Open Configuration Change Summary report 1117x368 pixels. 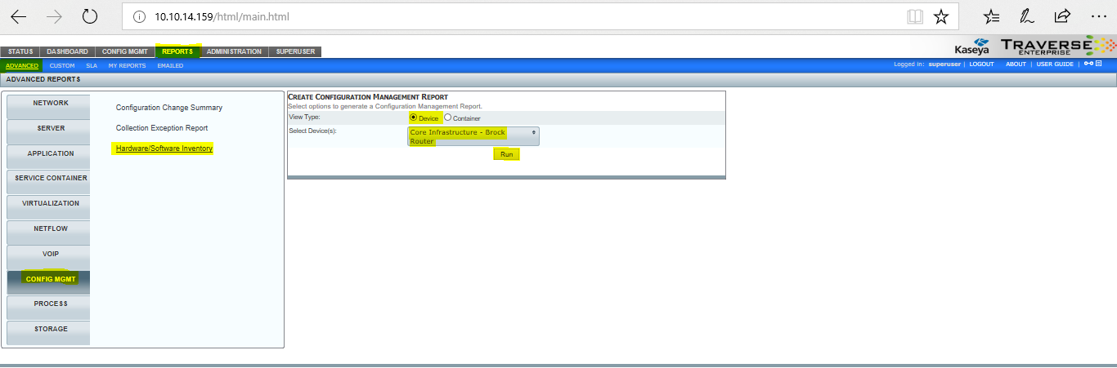pos(169,107)
